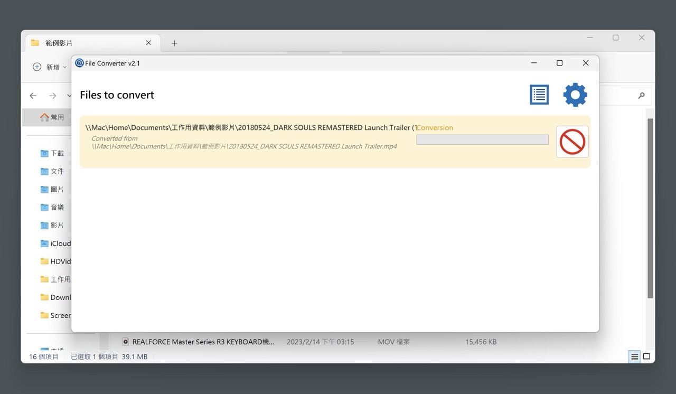Open File Converter settings gear

[575, 95]
